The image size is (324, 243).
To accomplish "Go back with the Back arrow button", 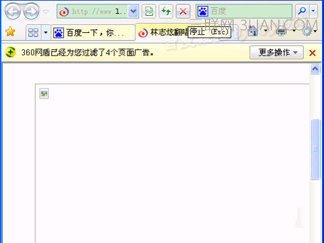I will pyautogui.click(x=12, y=11).
